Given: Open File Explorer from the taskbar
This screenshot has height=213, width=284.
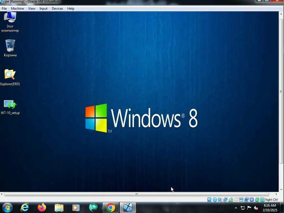Looking at the screenshot, I should coord(59,208).
